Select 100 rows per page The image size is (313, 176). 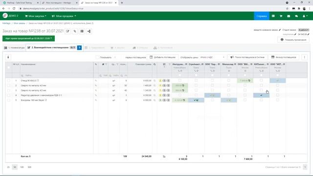22,167
